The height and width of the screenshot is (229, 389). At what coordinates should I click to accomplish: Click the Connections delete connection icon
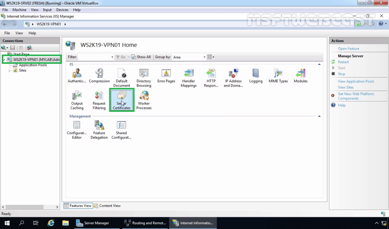tap(30, 47)
